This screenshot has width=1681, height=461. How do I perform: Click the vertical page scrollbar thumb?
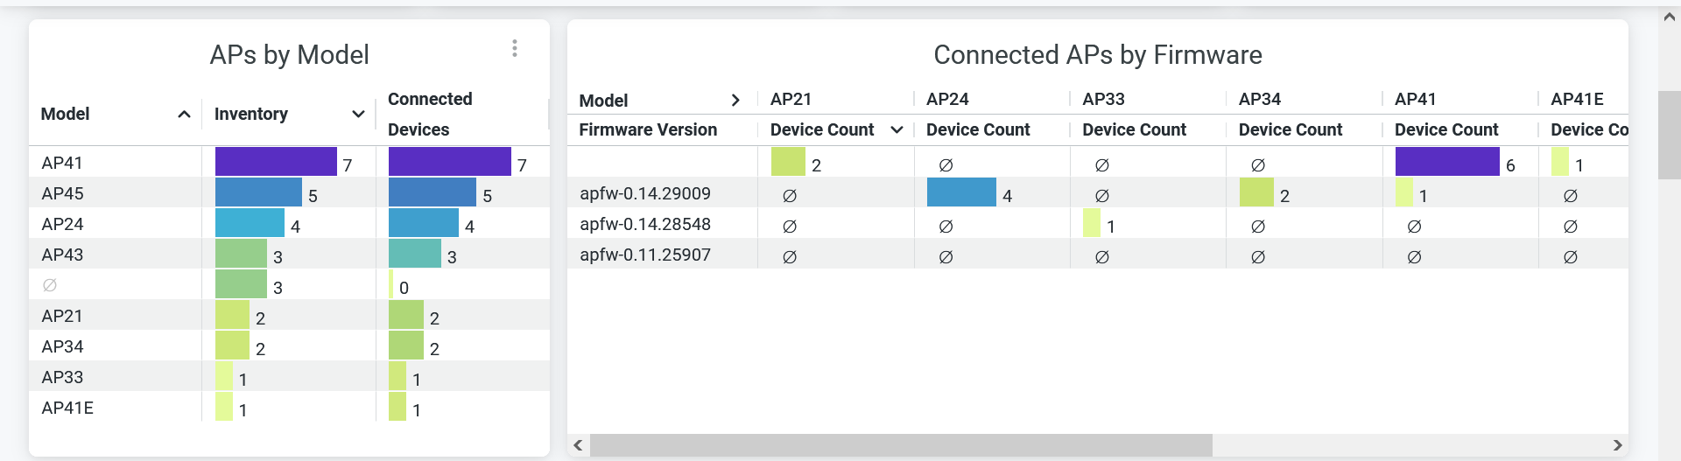coord(1669,135)
